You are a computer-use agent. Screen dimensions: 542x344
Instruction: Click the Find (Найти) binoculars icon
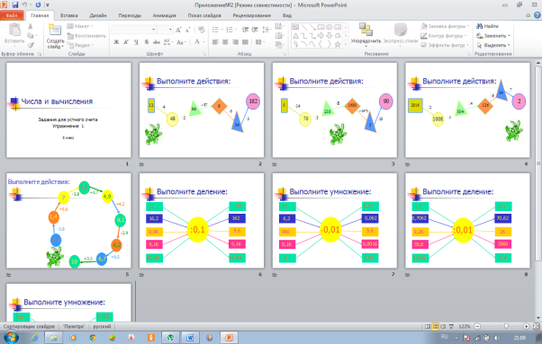pos(480,26)
